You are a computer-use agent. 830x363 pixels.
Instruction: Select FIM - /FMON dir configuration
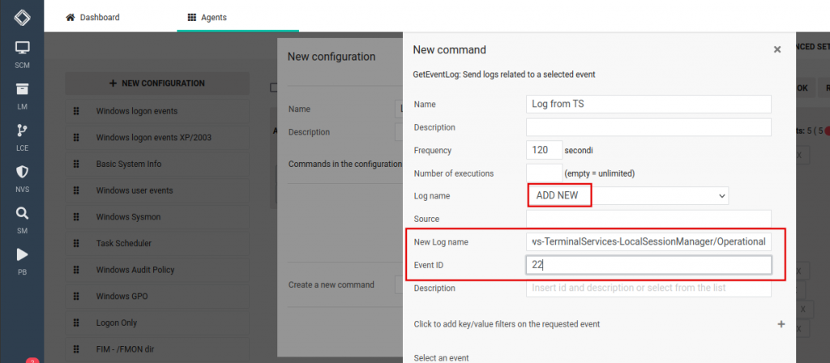(x=157, y=349)
